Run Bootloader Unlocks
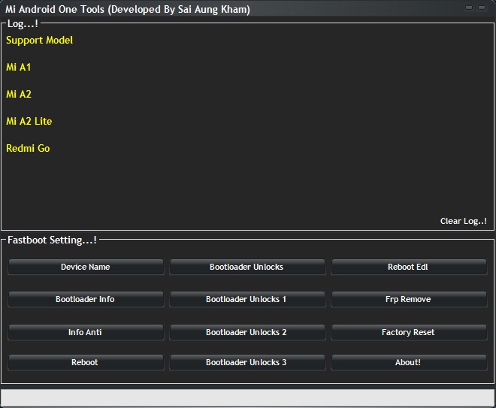This screenshot has height=408, width=496. 247,267
